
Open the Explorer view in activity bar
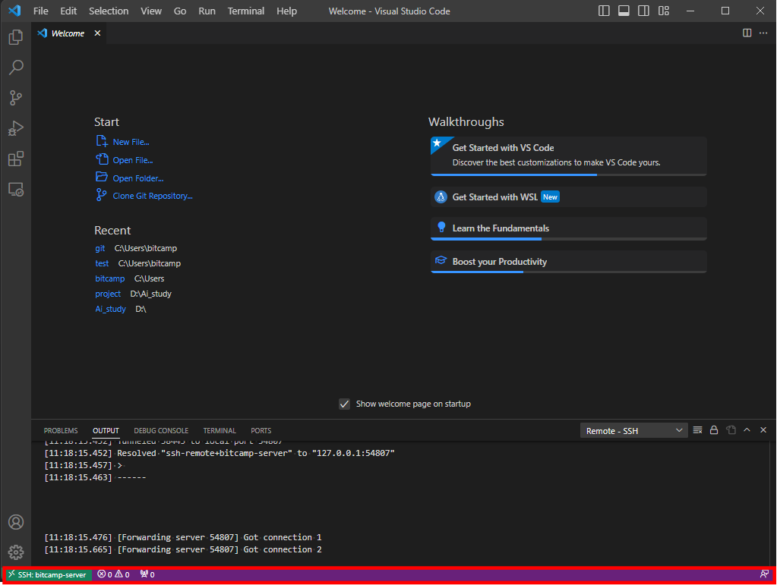pyautogui.click(x=16, y=37)
